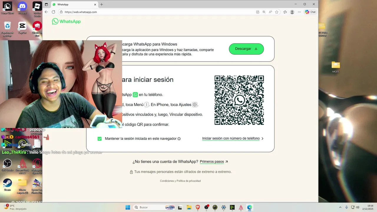Open File Explorer from the taskbar

click(x=189, y=207)
